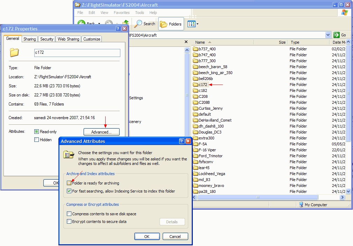The image size is (353, 246).
Task: Select the Lockheed_Vega folder icon
Action: pyautogui.click(x=196, y=174)
